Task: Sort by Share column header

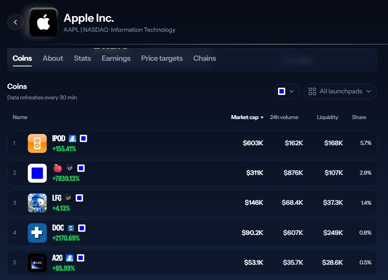Action: 359,117
